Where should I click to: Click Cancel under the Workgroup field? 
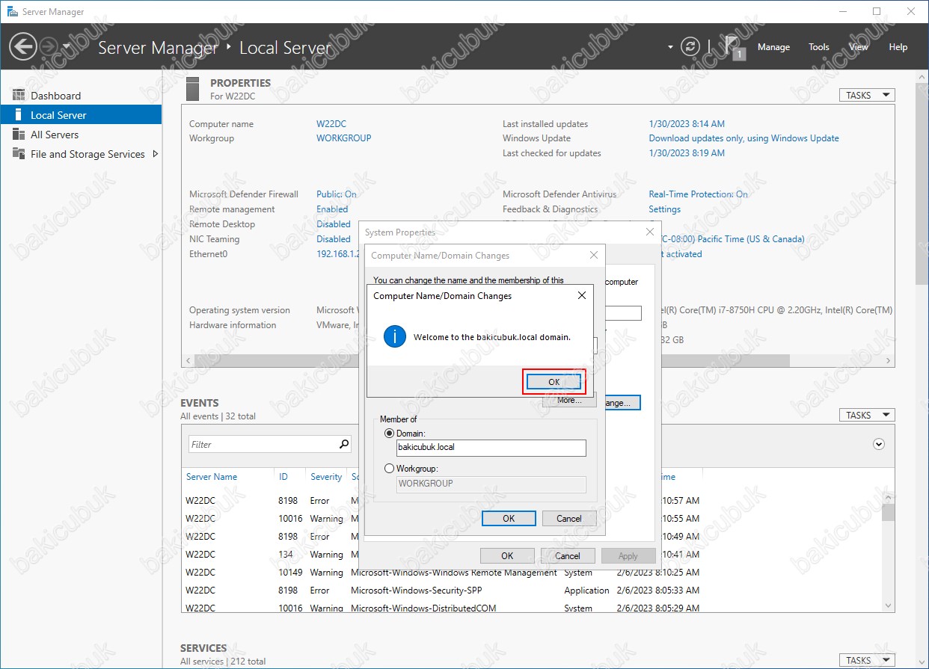click(568, 519)
